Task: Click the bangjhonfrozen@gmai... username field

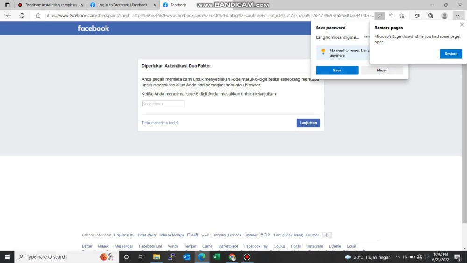Action: 338,37
